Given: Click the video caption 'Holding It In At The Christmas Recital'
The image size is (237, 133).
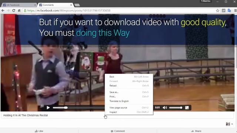Looking at the screenshot, I should (26, 115).
